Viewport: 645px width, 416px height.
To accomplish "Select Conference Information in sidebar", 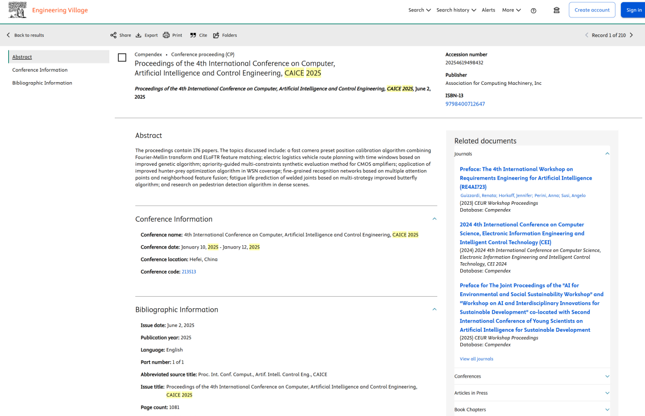I will tap(40, 70).
